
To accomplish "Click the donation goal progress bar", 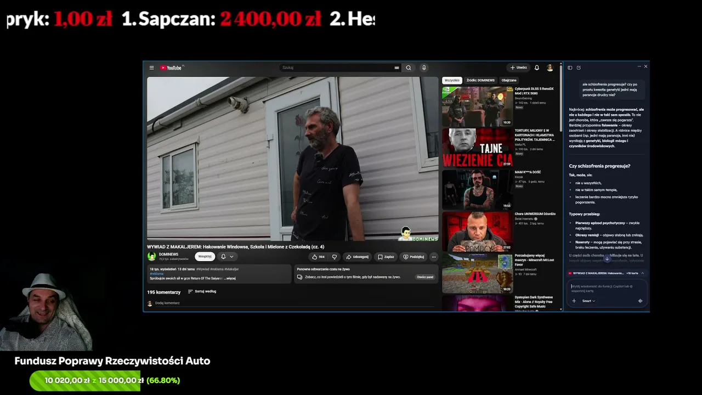I will 85,380.
